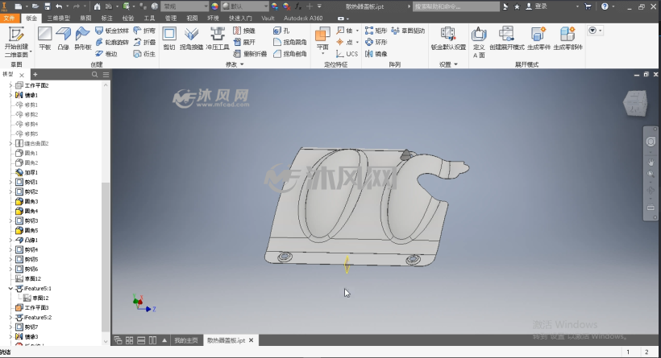Select the Flange (凸缘) tool

click(63, 39)
